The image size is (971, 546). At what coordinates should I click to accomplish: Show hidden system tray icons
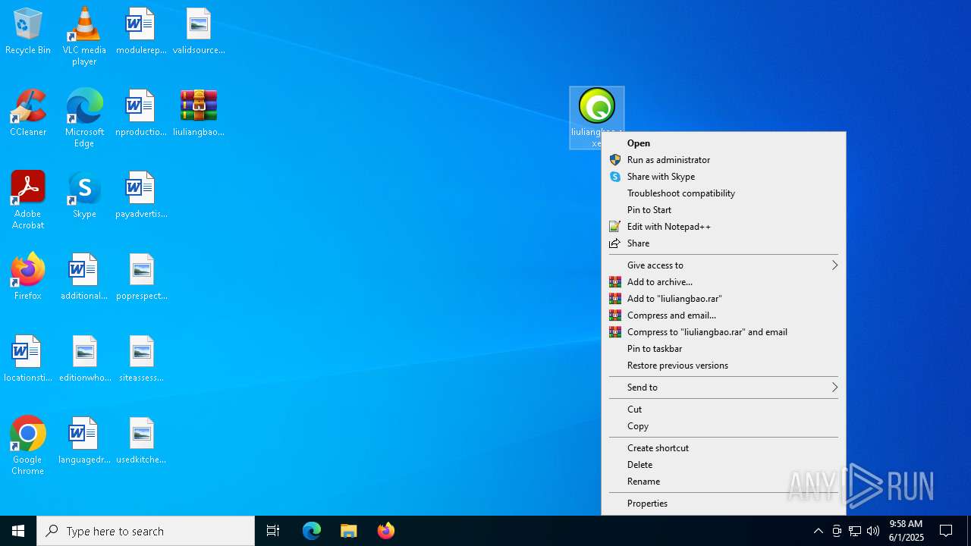[x=818, y=531]
